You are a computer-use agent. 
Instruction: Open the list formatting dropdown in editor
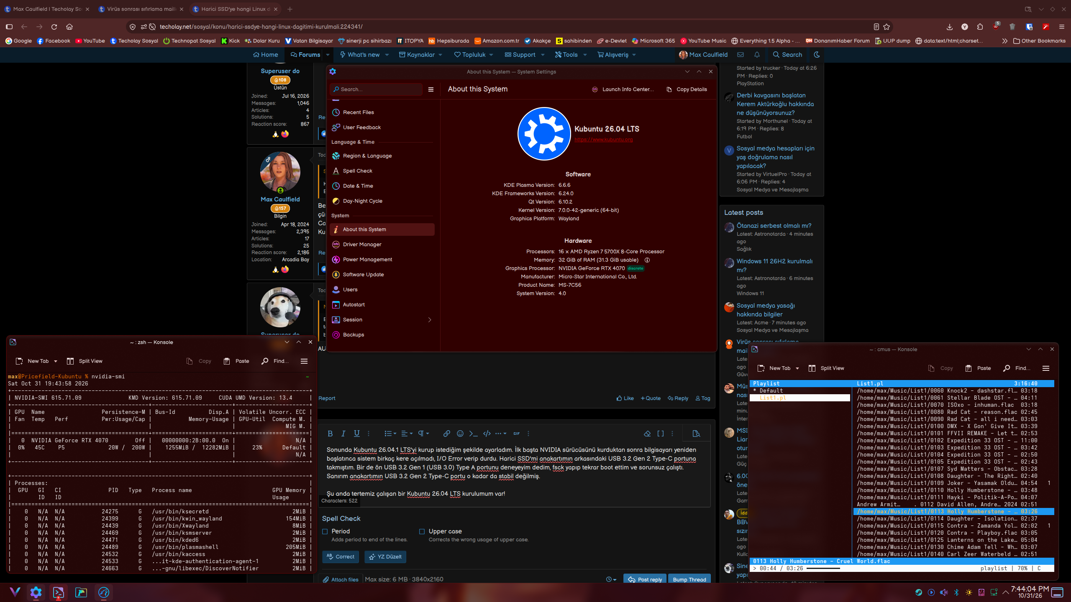point(390,434)
